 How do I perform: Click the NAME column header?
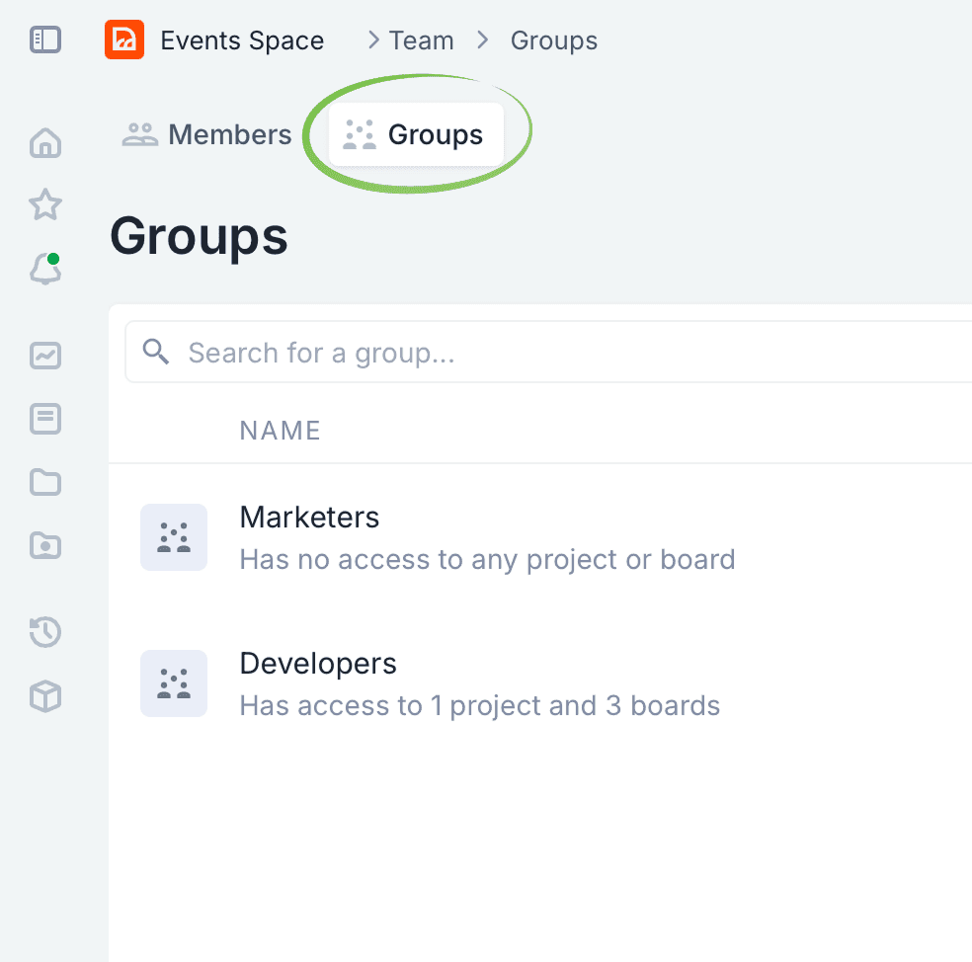[280, 431]
